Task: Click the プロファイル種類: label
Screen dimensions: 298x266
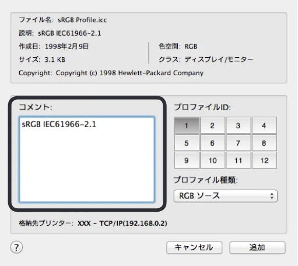Action: point(206,180)
